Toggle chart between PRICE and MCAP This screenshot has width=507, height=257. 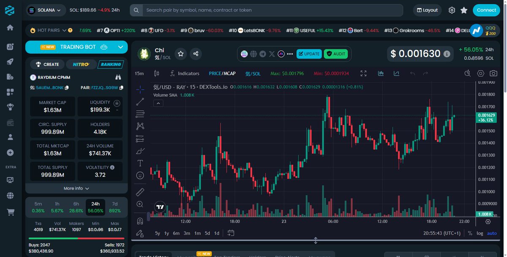(222, 73)
